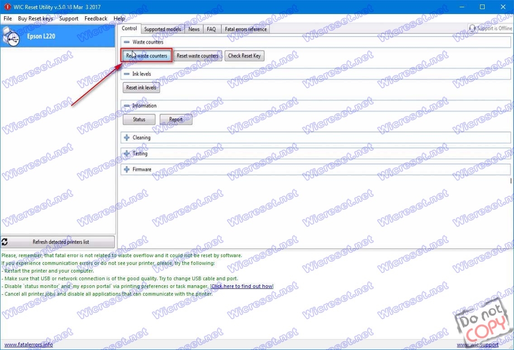Collapse the Information section

pyautogui.click(x=127, y=105)
